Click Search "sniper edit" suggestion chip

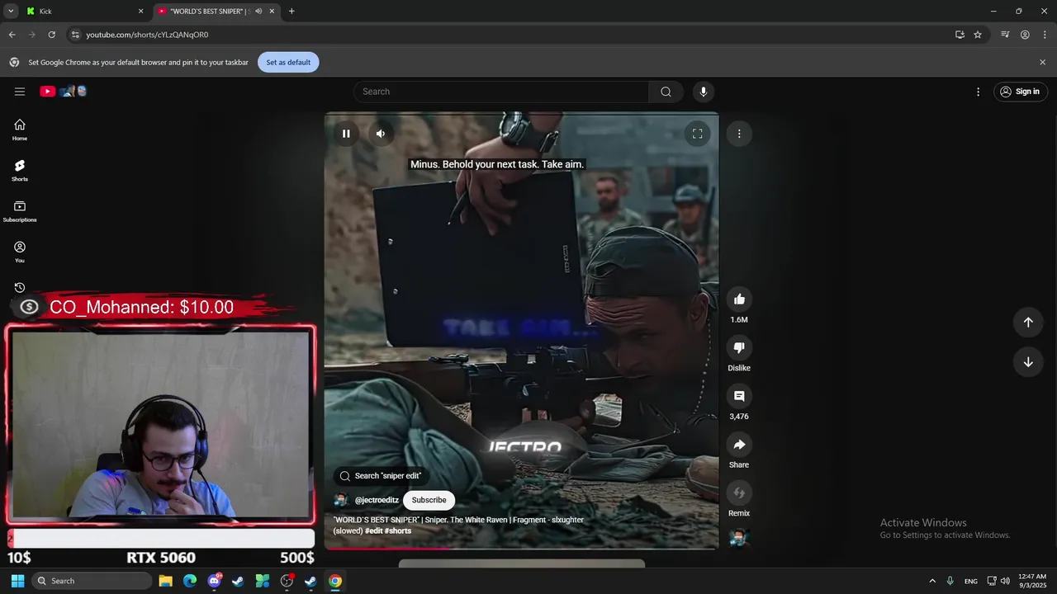(381, 476)
